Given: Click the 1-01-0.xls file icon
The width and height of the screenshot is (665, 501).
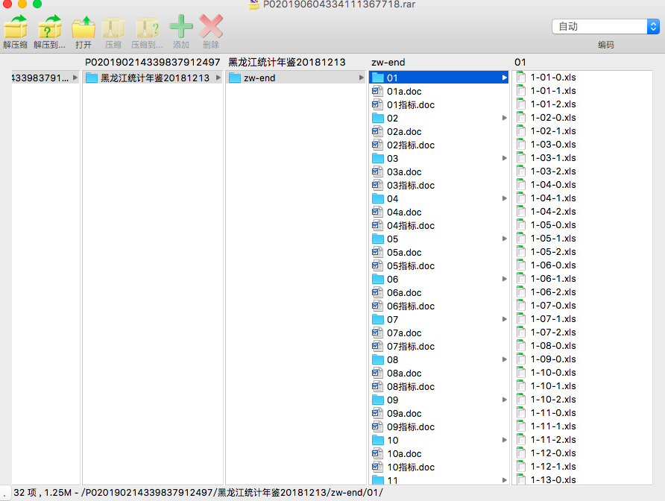Looking at the screenshot, I should coord(521,78).
